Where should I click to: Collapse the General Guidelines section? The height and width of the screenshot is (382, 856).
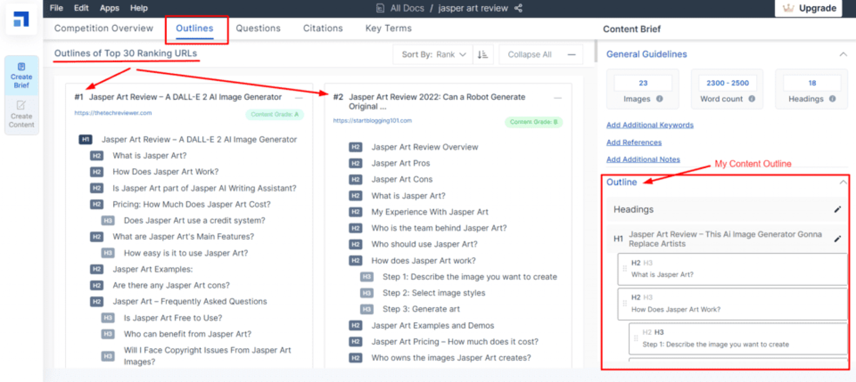tap(843, 54)
